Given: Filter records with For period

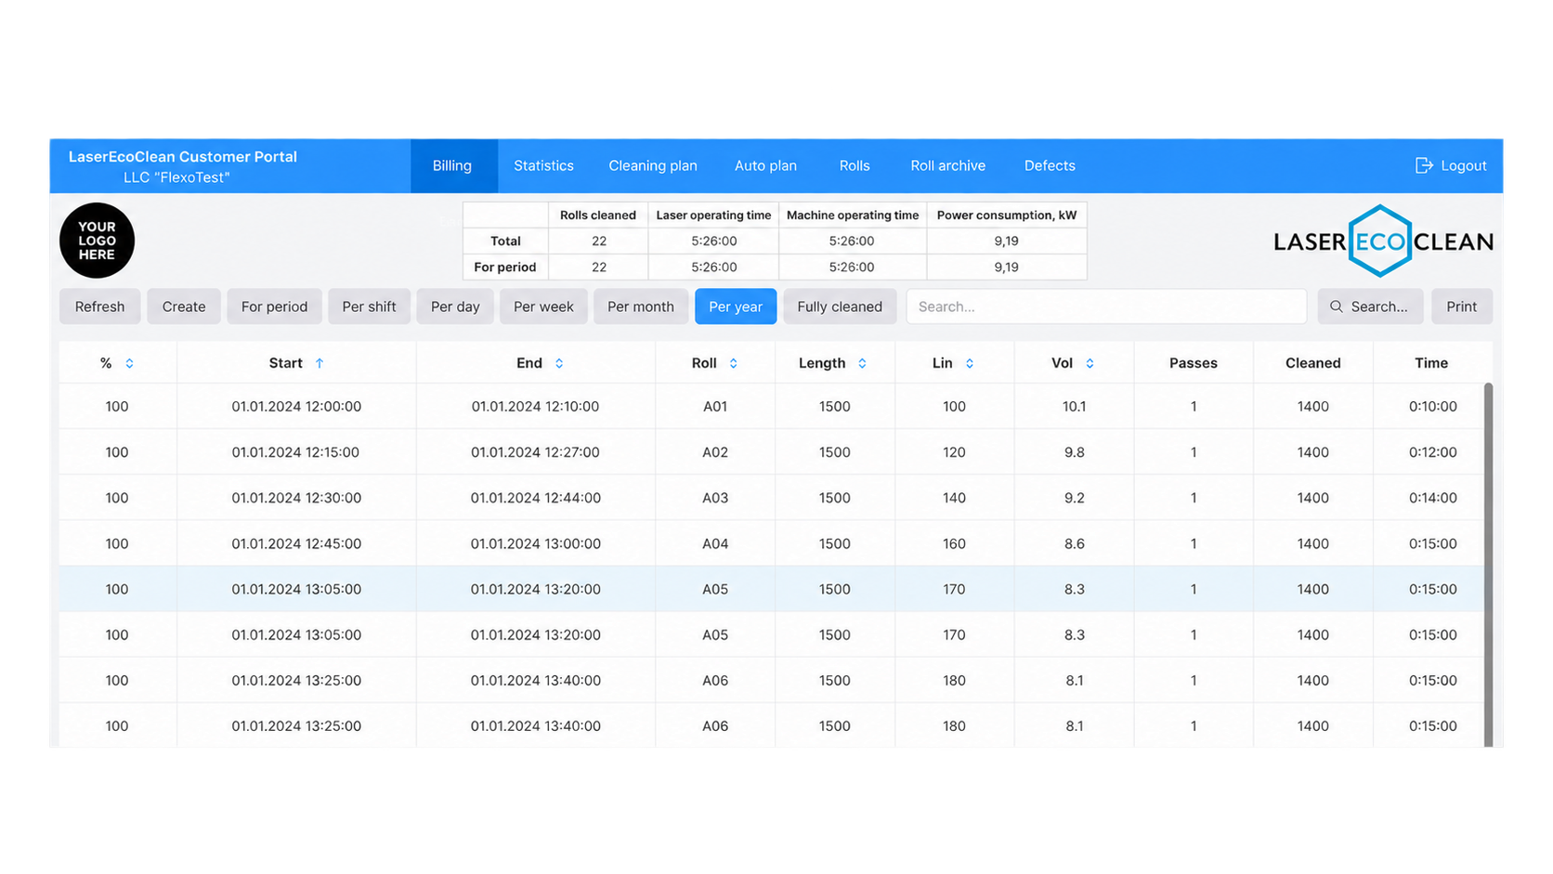Looking at the screenshot, I should click(x=274, y=307).
